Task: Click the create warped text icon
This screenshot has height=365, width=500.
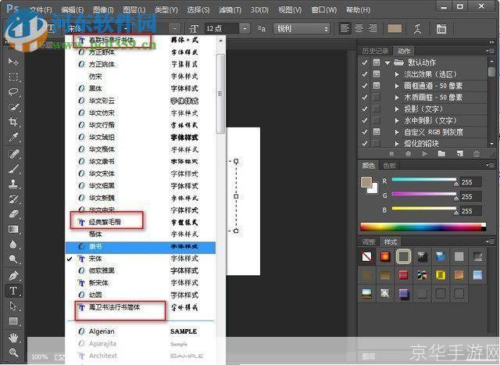Action: (x=417, y=29)
